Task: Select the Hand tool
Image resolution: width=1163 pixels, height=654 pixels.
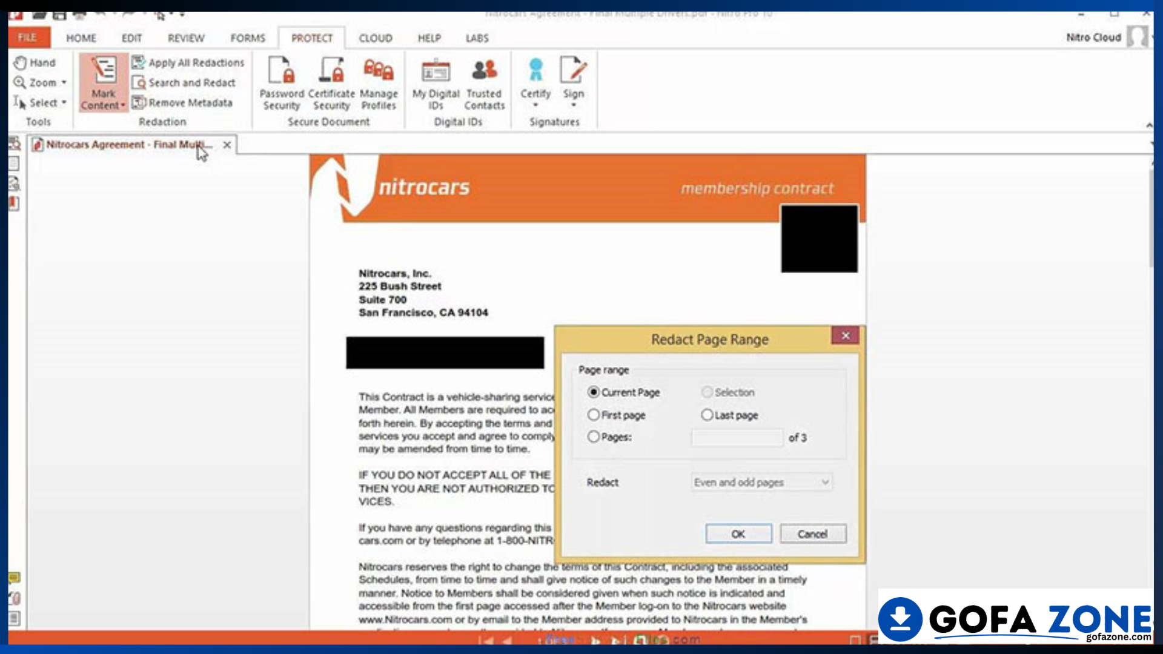Action: click(35, 62)
